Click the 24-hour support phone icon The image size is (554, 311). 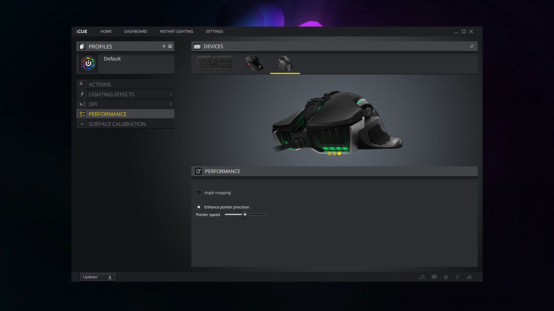point(422,277)
